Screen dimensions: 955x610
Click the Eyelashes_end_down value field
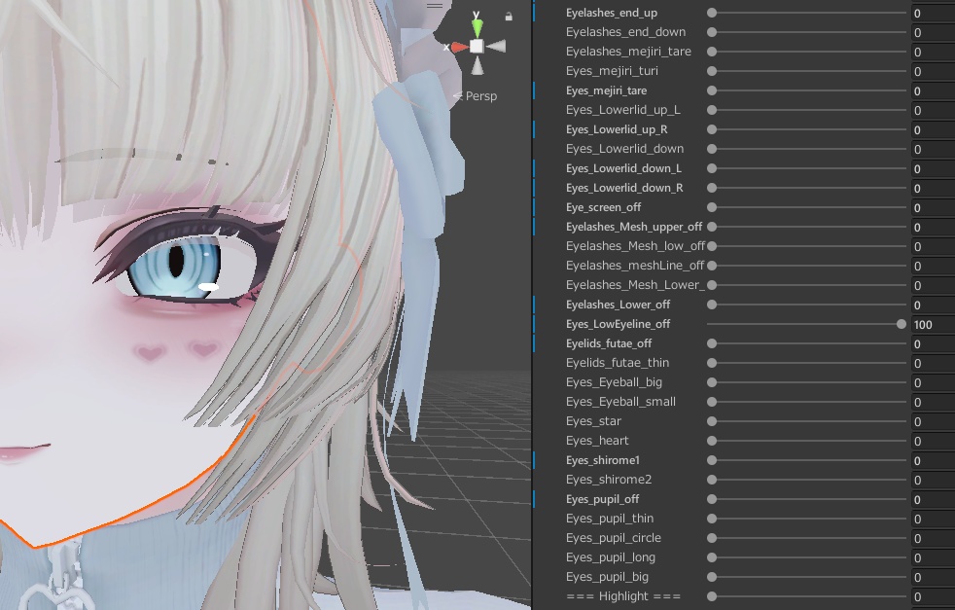click(x=933, y=33)
